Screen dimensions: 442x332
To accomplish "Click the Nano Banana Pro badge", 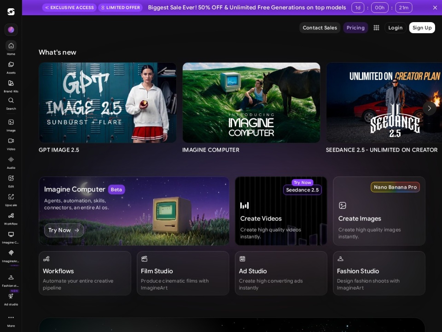I will click(x=395, y=187).
